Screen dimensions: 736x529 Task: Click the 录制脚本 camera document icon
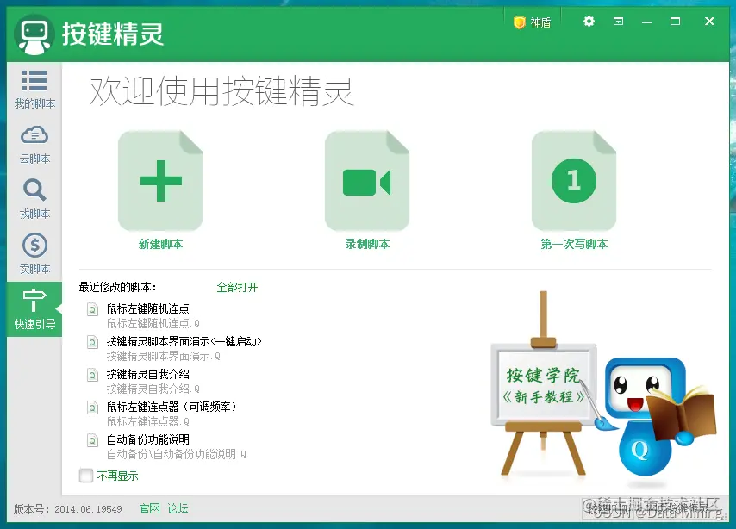coord(367,181)
